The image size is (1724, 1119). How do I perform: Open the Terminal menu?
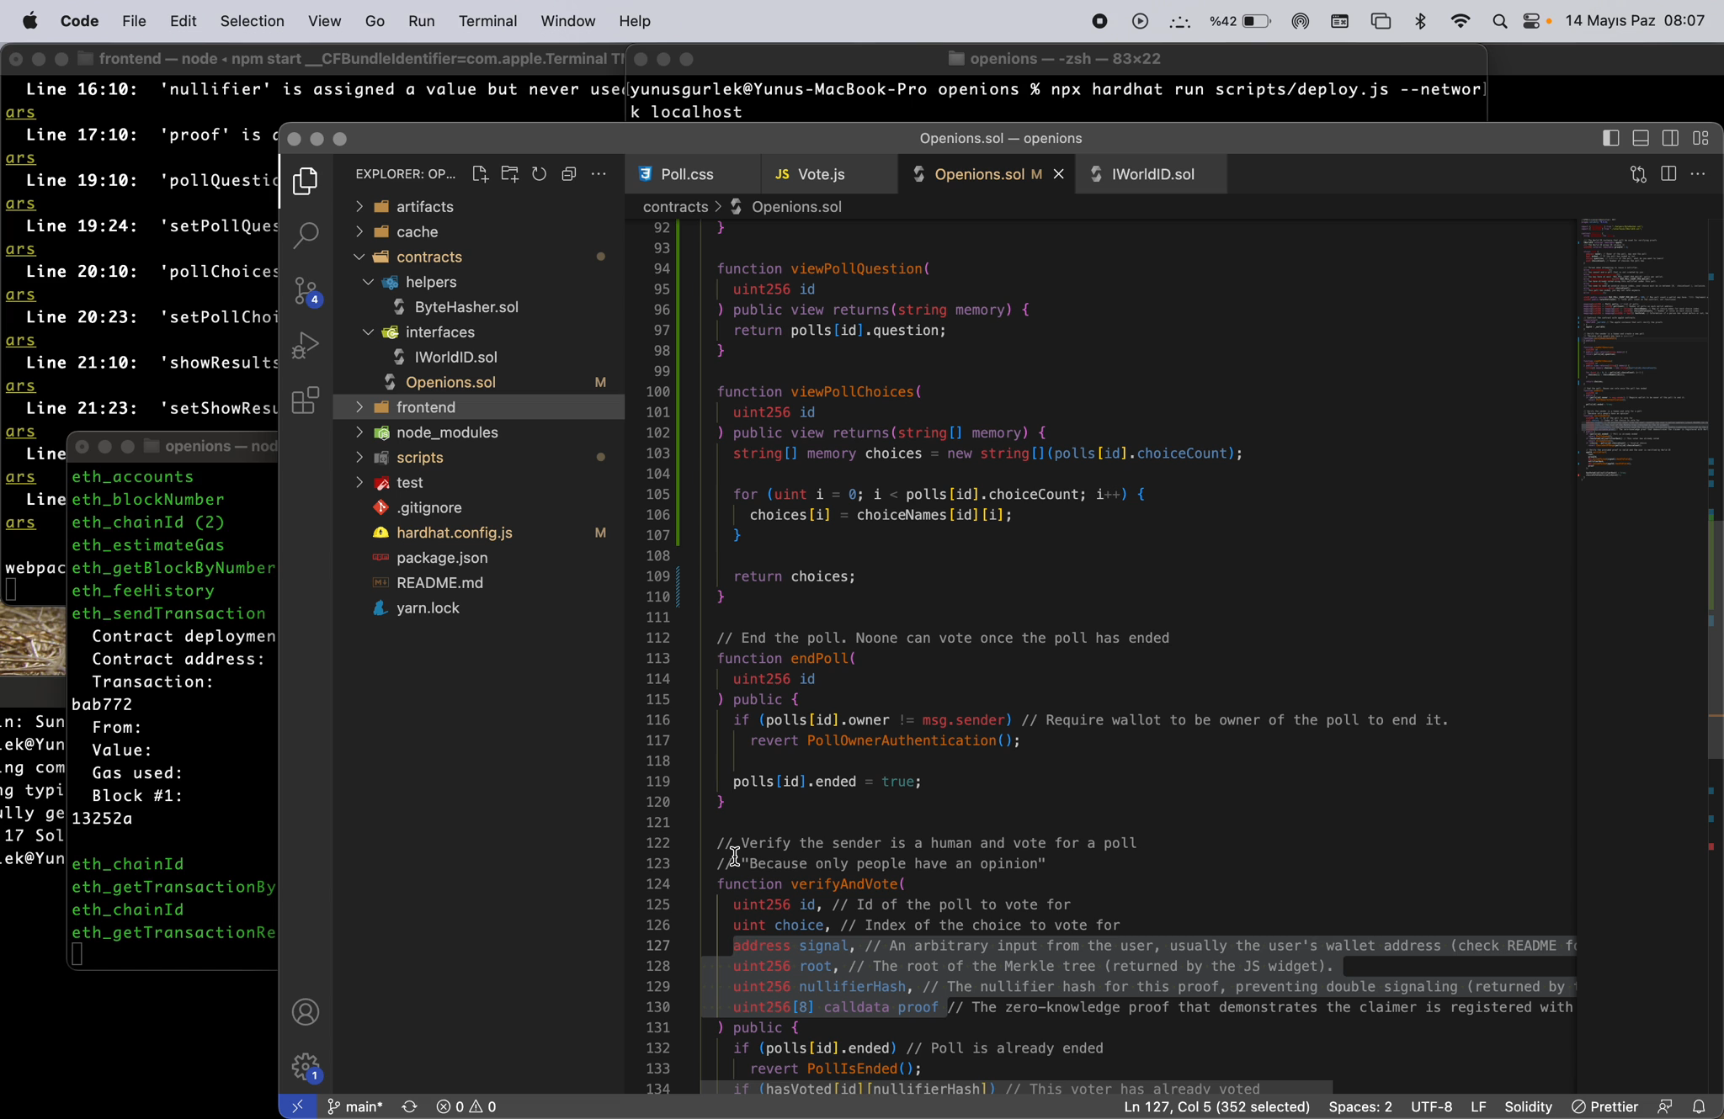pyautogui.click(x=487, y=21)
